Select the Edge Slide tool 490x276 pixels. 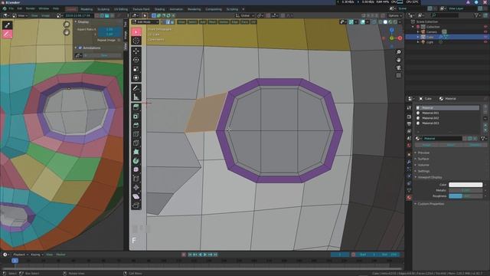(136, 179)
